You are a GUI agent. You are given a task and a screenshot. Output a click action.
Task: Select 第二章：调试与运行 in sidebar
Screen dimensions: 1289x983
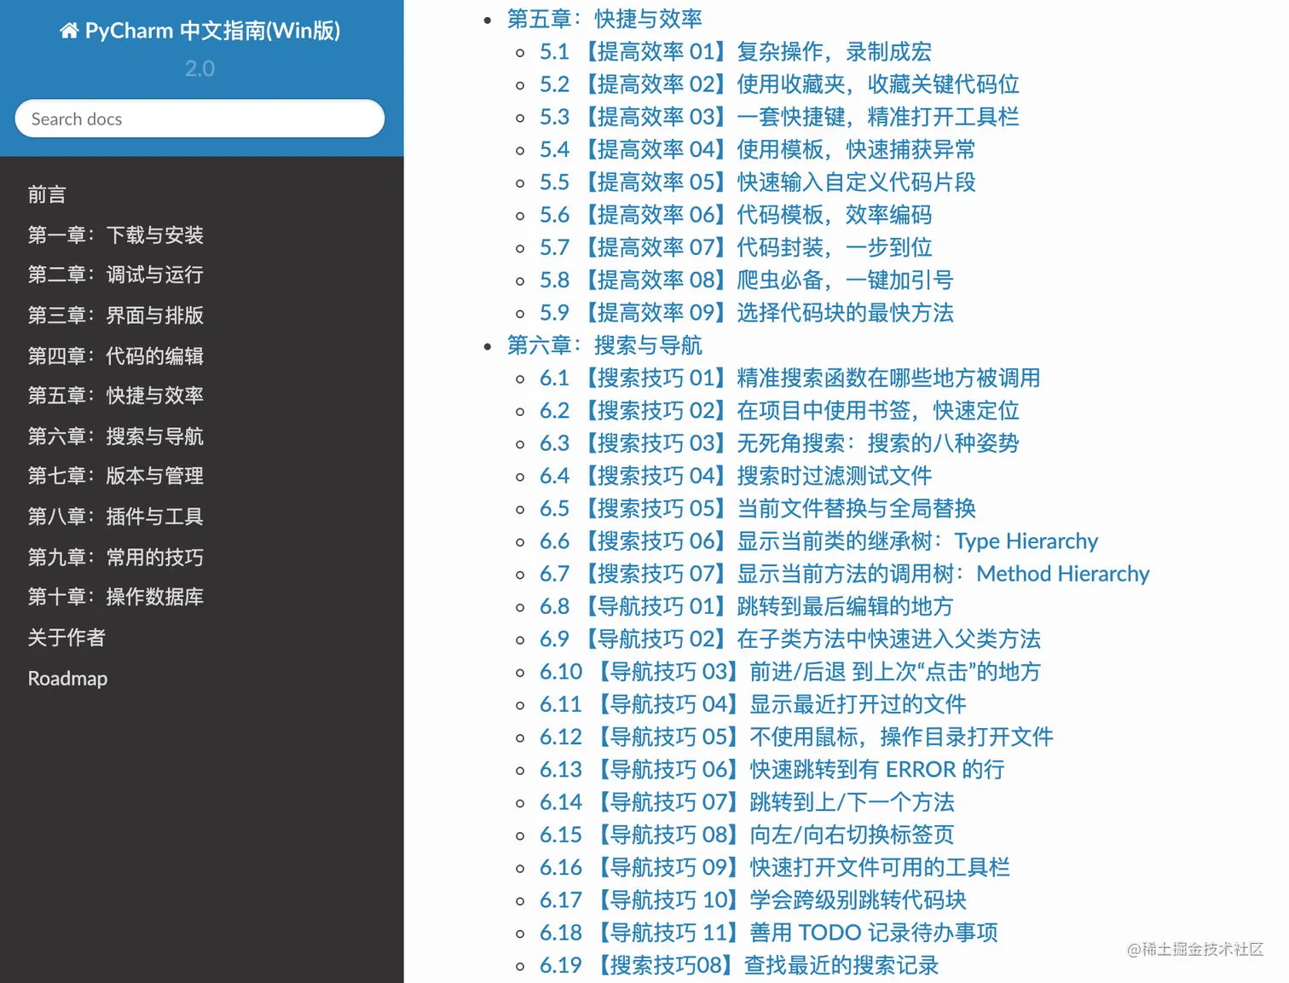point(116,275)
